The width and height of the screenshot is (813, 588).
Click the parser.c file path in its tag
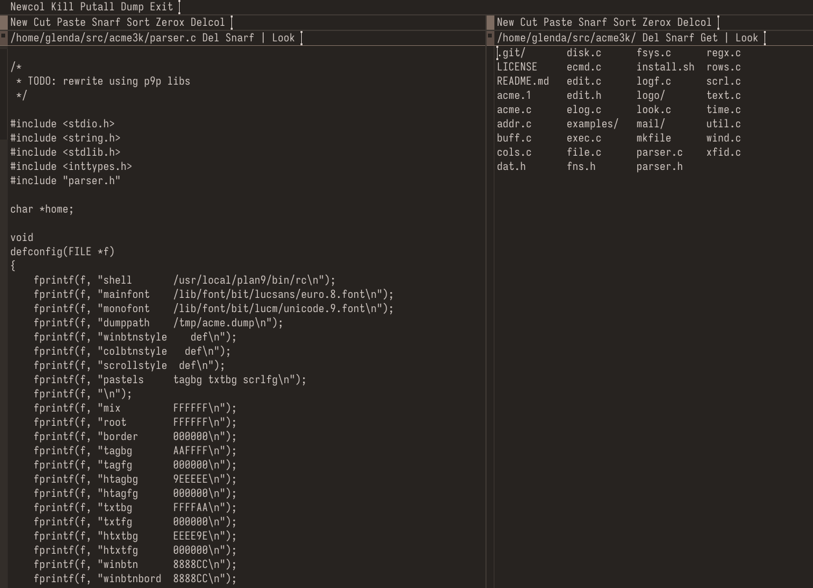(103, 38)
